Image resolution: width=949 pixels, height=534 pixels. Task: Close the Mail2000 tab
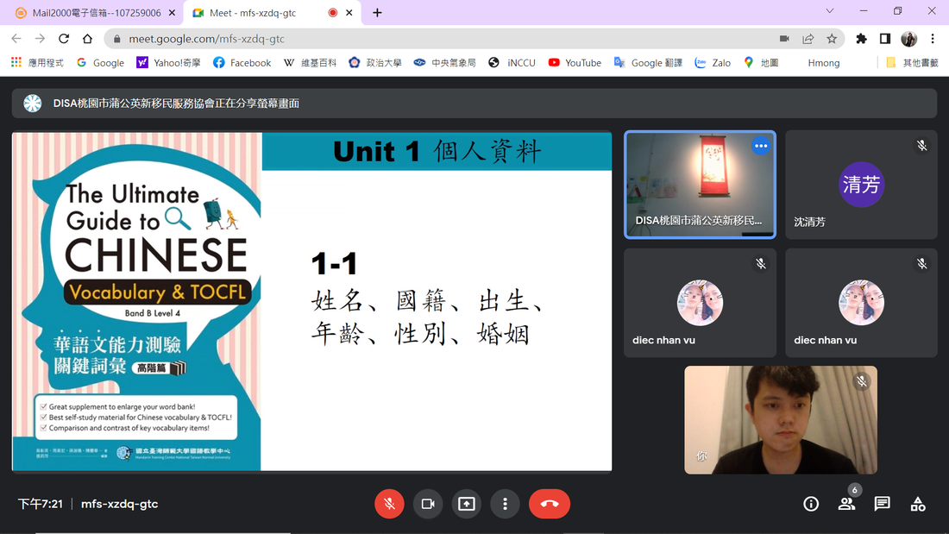[x=172, y=13]
